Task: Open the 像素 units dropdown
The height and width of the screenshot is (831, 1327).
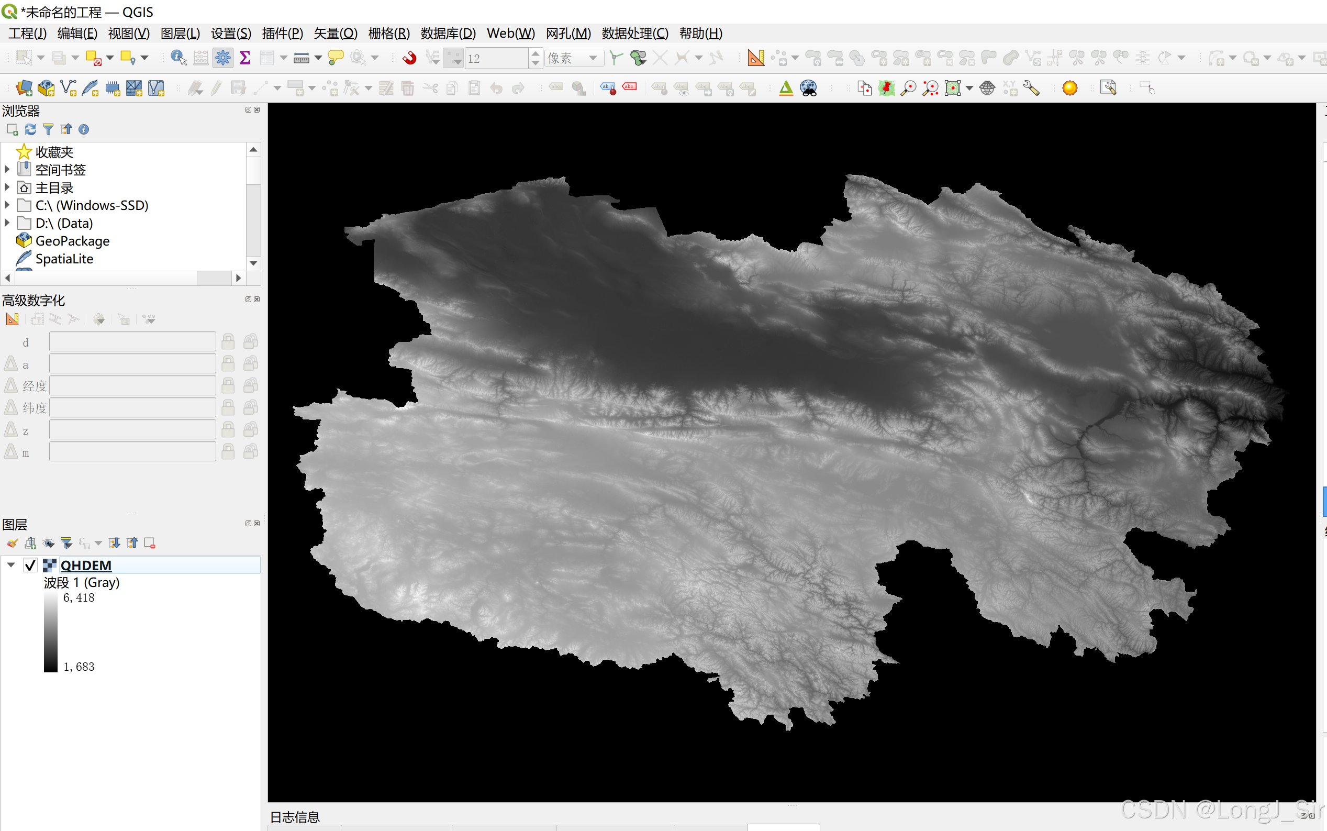Action: (x=574, y=58)
